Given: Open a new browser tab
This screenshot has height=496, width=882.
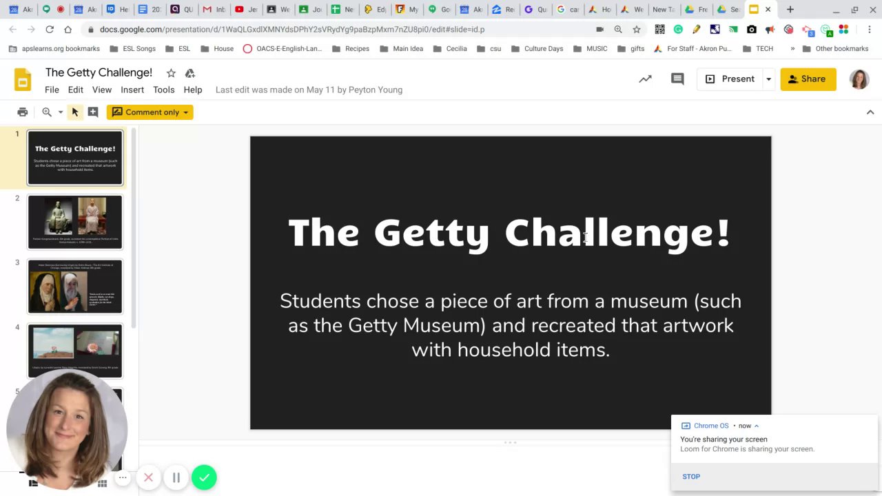Looking at the screenshot, I should 790,10.
